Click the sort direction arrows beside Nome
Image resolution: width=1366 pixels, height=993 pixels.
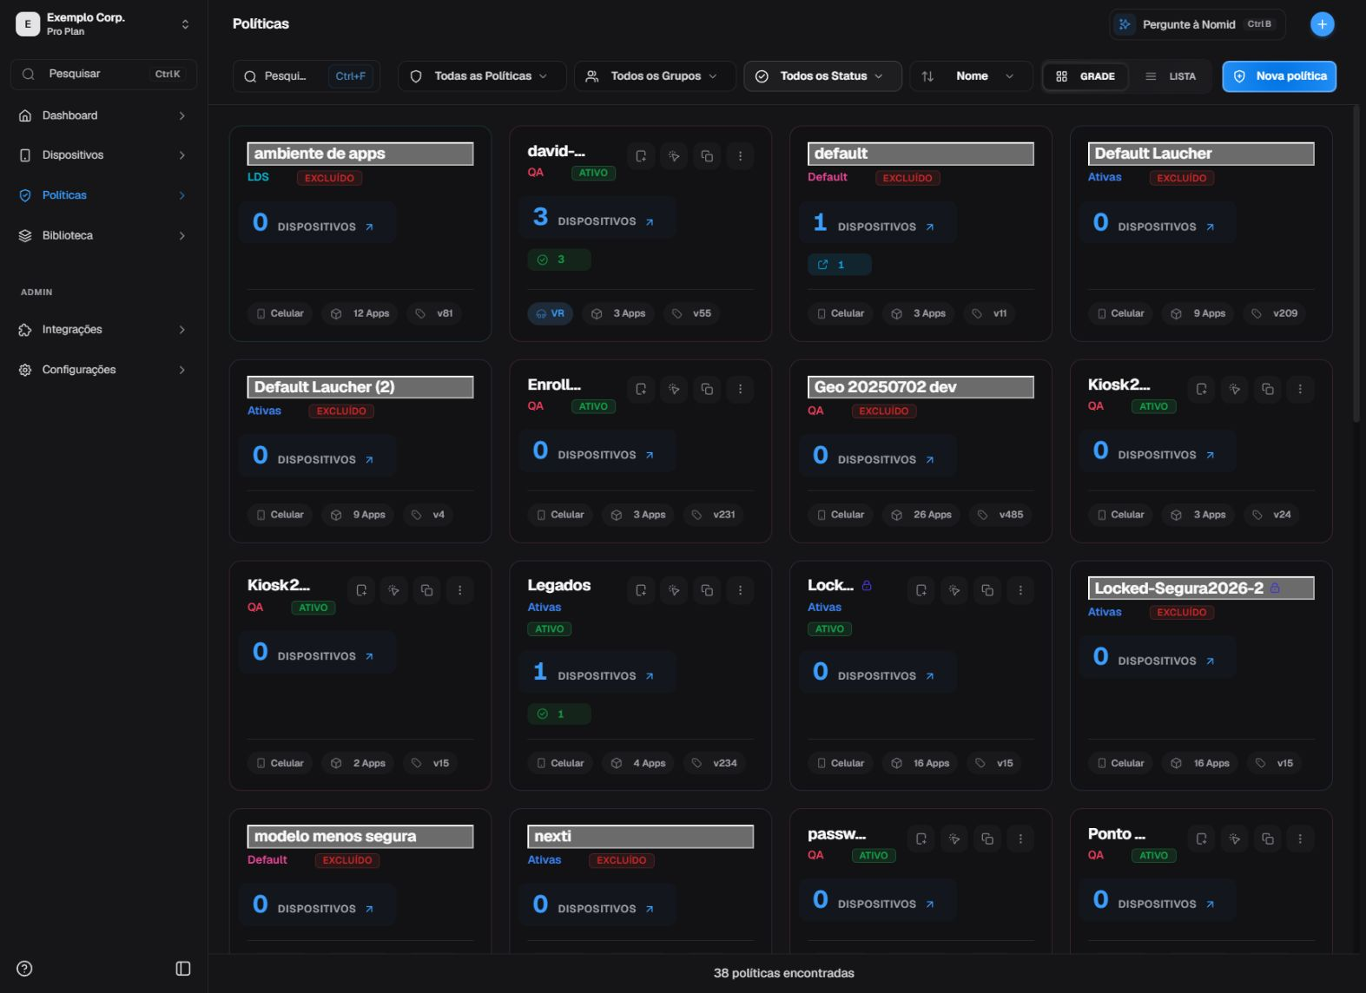927,76
